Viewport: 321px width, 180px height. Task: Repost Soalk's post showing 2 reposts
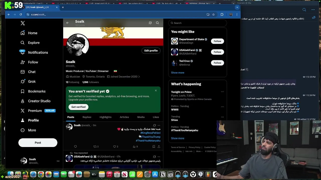pos(96,146)
